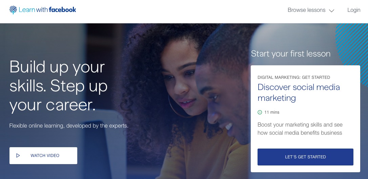
Task: Click the 'Flexible online learning' subtitle text
Action: pos(69,126)
